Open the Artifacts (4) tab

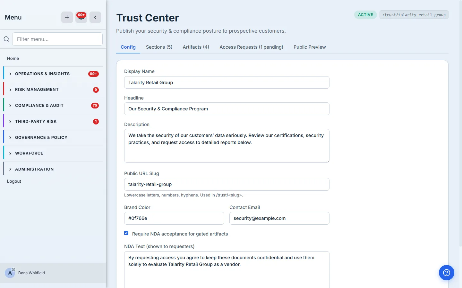tap(196, 47)
